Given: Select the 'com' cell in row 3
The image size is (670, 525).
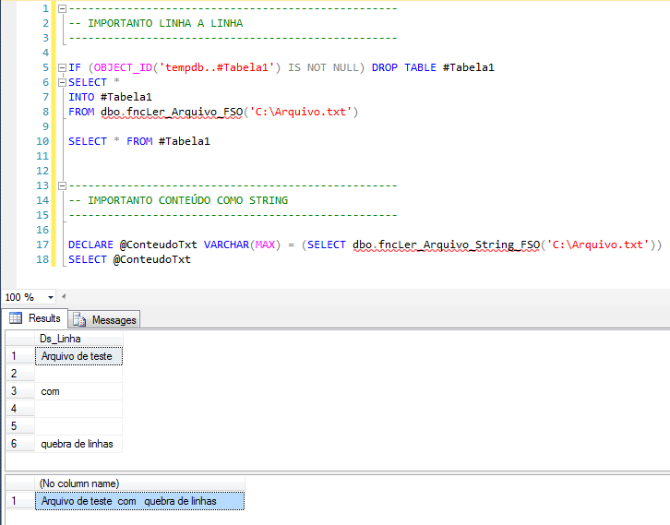Looking at the screenshot, I should (x=78, y=391).
